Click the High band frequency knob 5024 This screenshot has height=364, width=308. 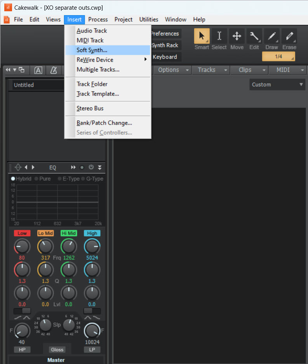tap(92, 246)
